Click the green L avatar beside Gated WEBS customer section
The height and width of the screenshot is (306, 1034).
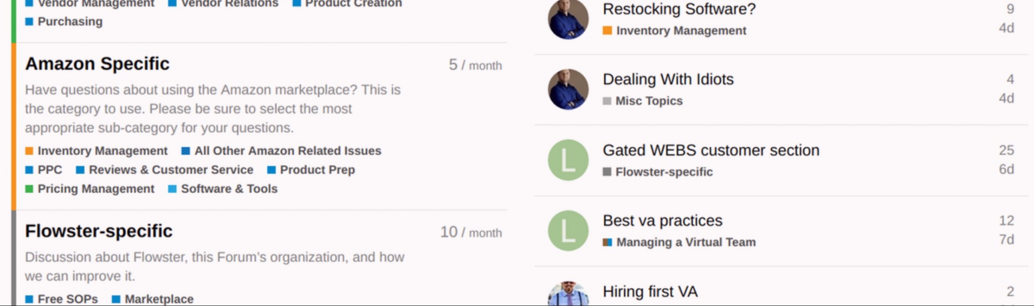(567, 159)
